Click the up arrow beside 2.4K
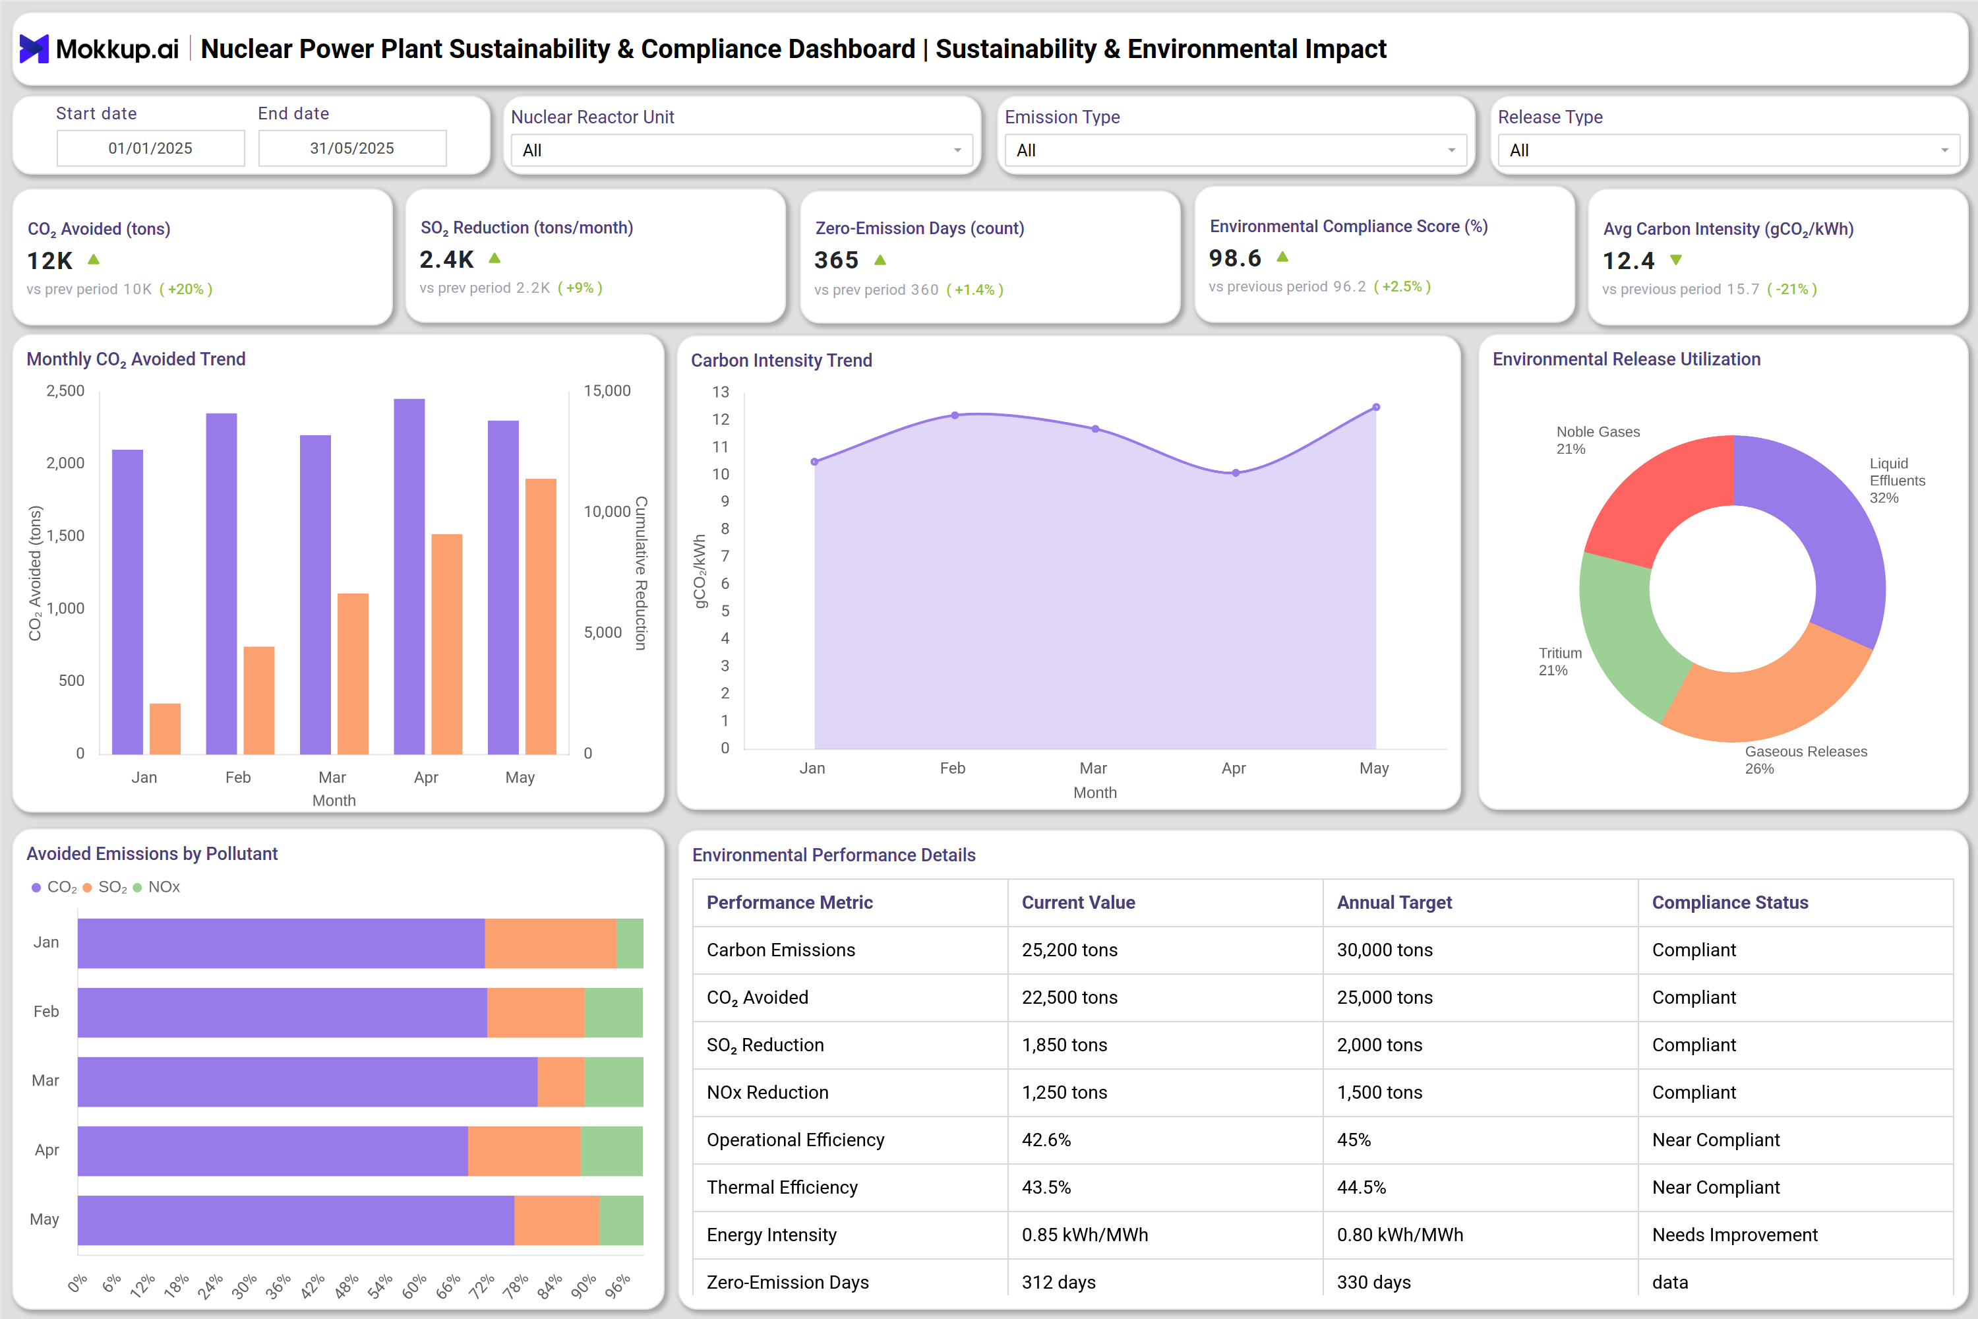1978x1319 pixels. click(494, 259)
